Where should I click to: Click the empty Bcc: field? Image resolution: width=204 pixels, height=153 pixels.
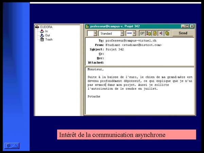(149, 58)
